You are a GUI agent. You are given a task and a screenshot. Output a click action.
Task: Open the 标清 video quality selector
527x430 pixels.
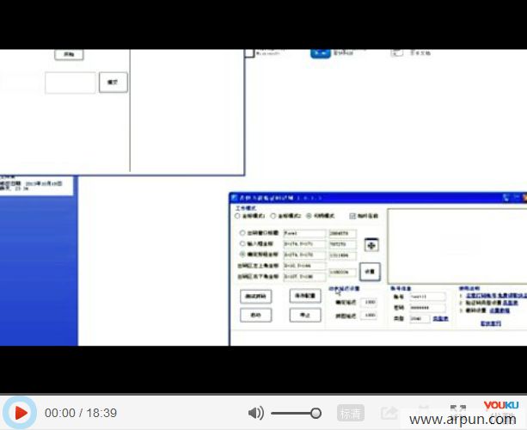click(x=350, y=413)
